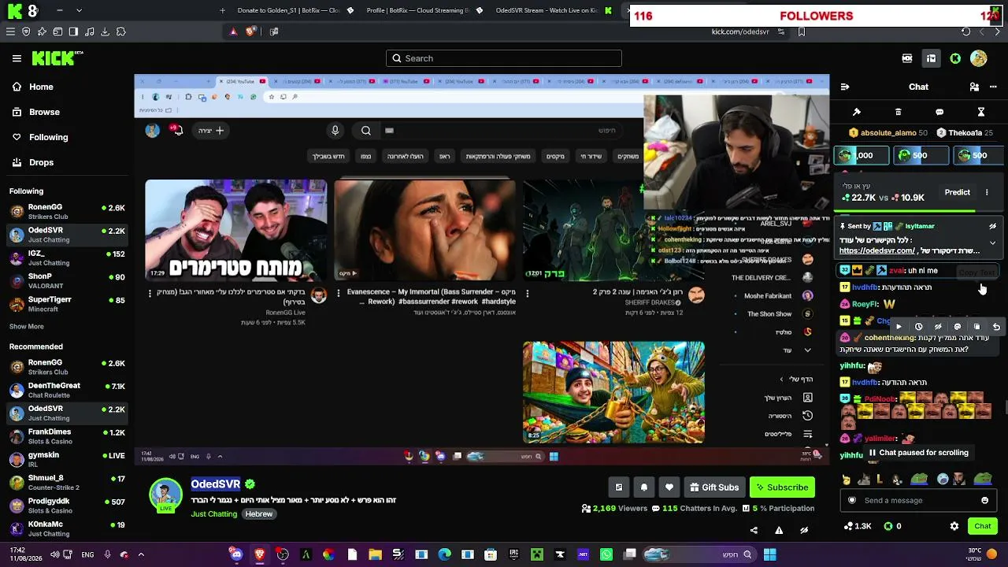Viewport: 1008px width, 567px height.
Task: Reload the page
Action: 965,31
